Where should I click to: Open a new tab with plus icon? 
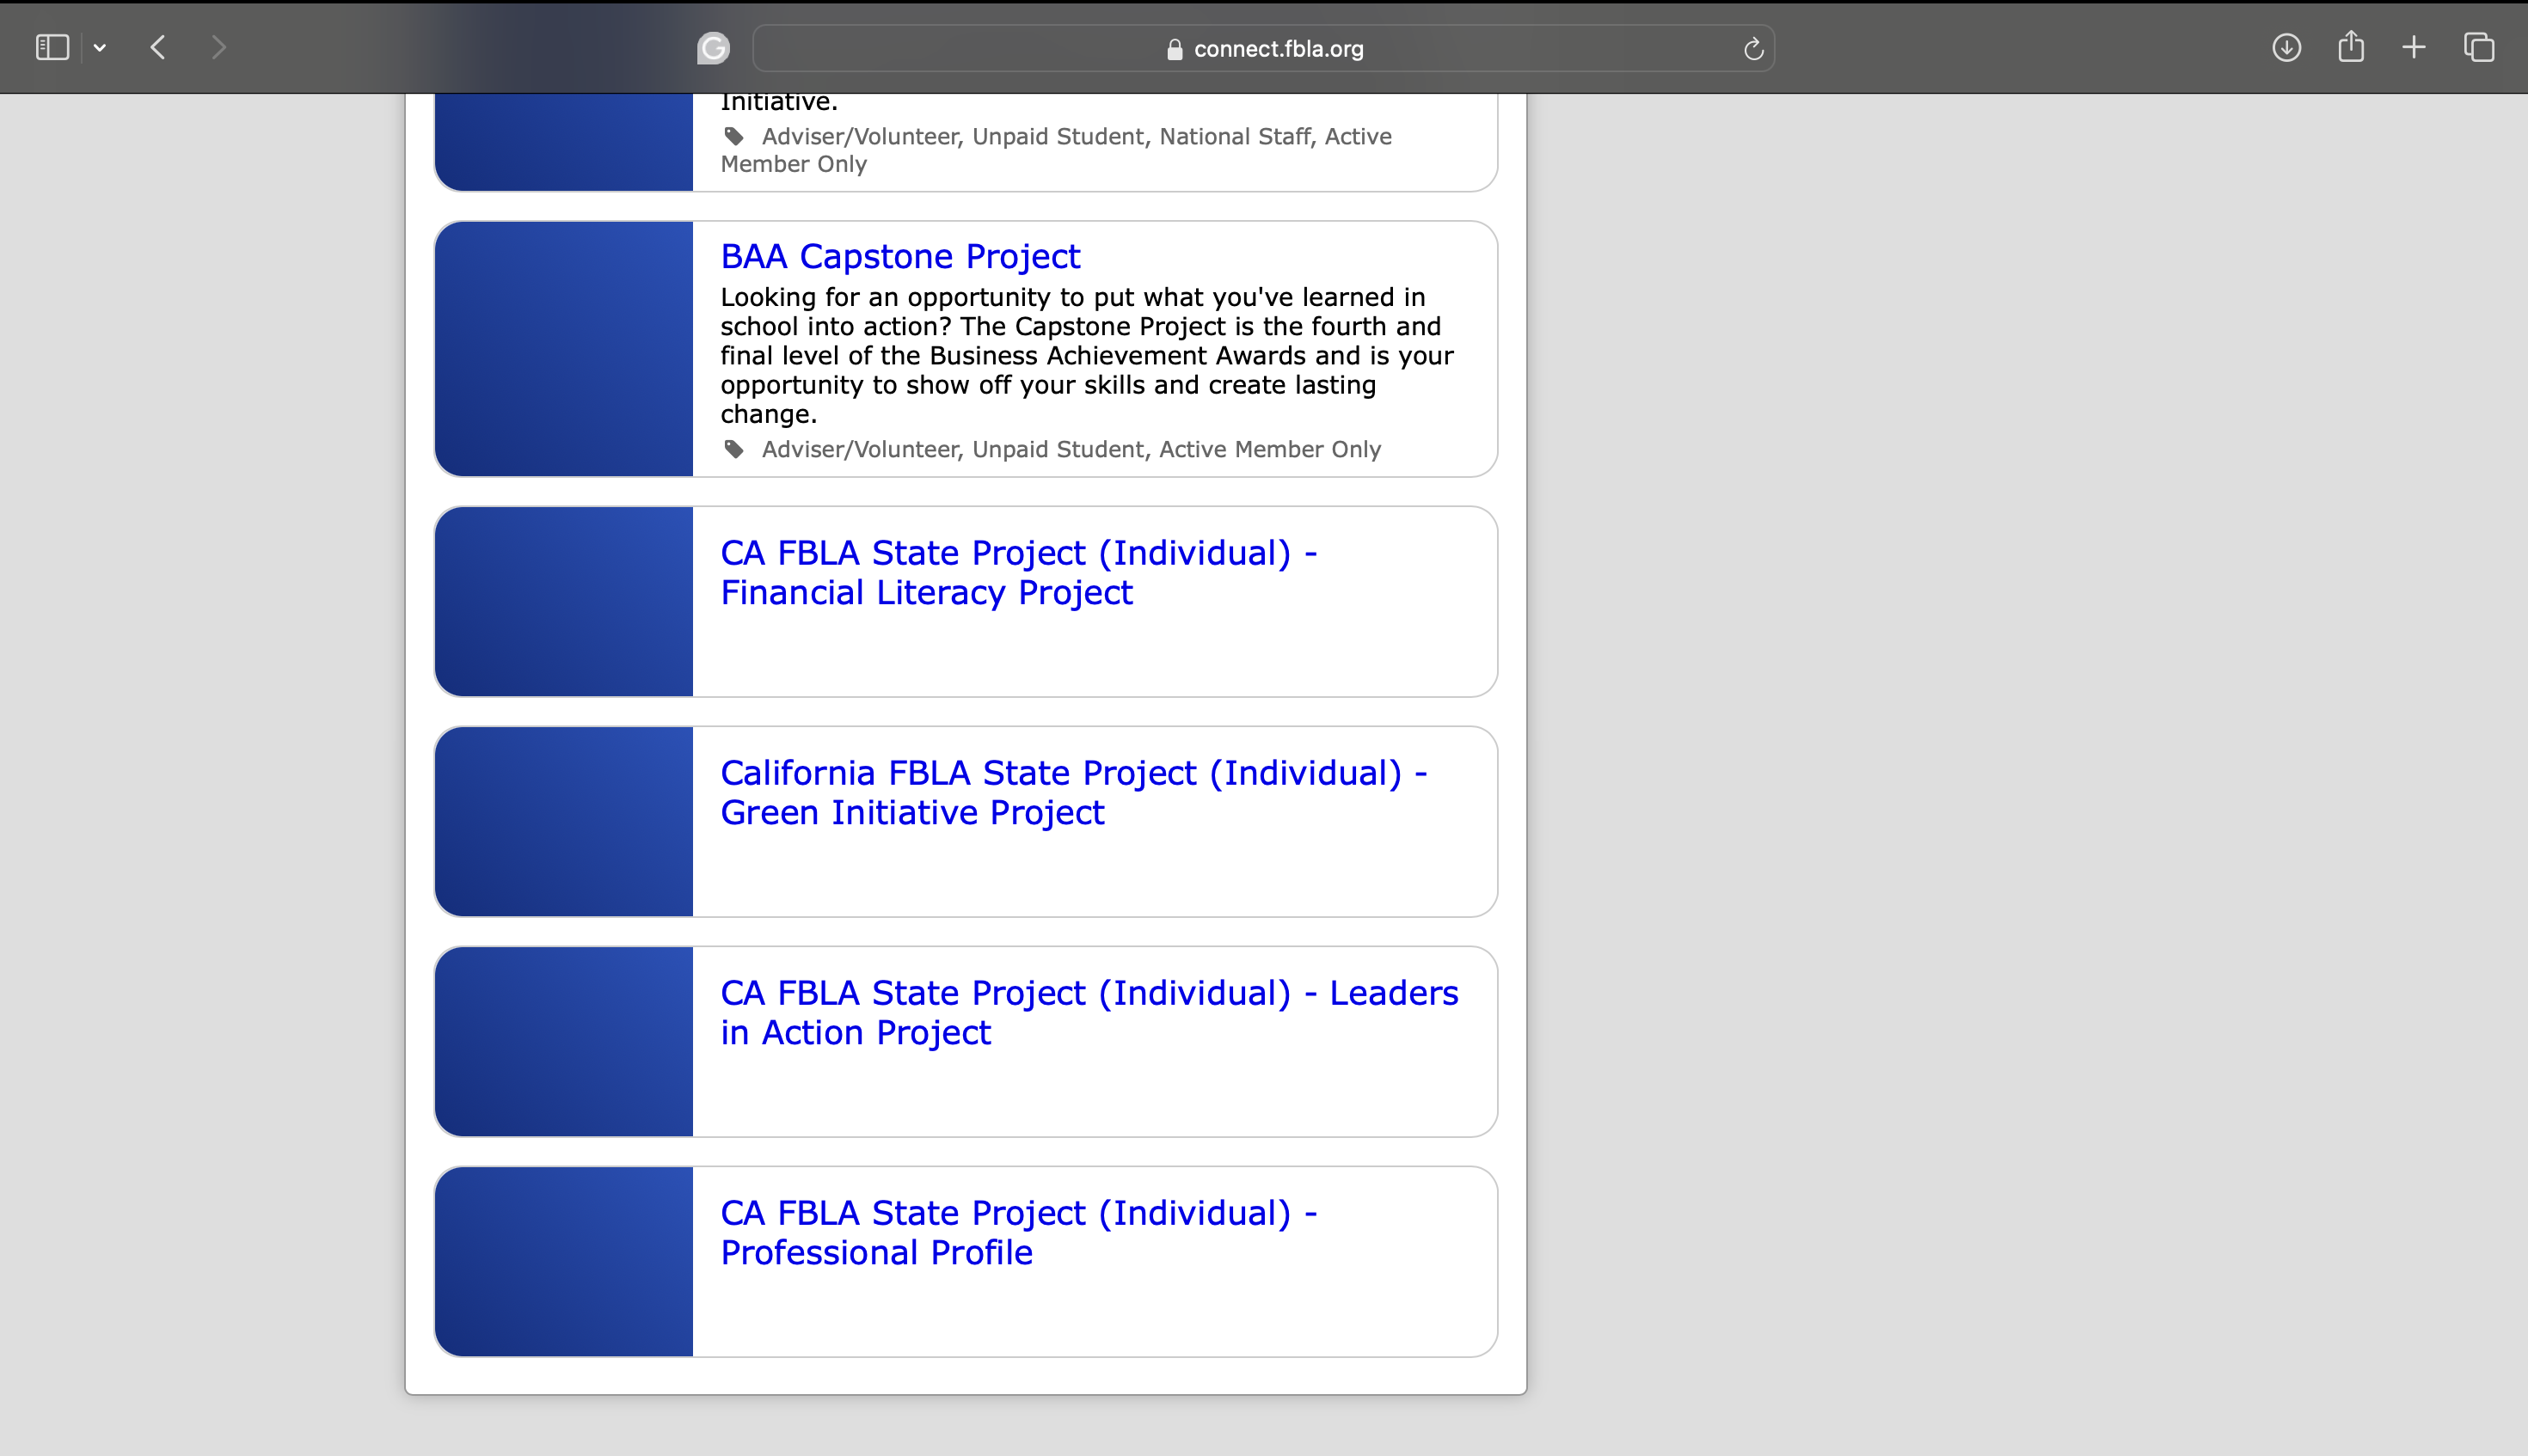(2414, 47)
